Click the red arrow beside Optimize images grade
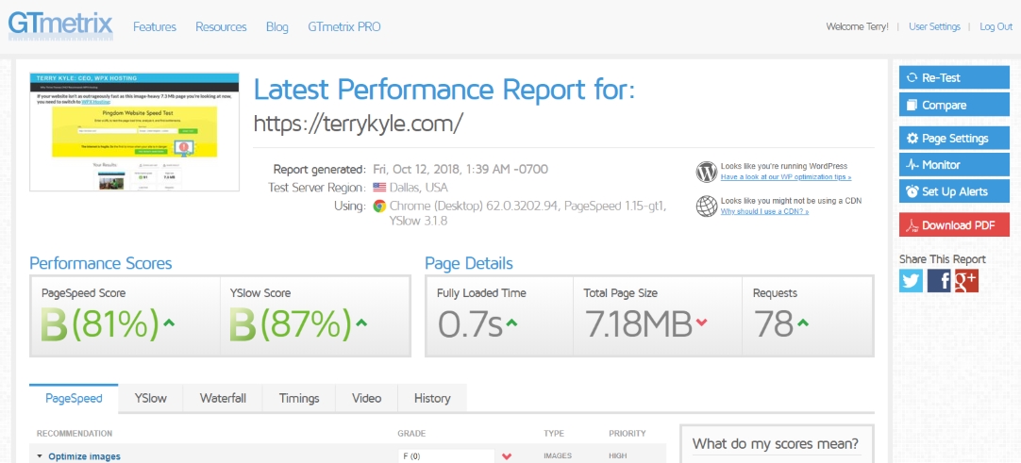 coord(507,456)
